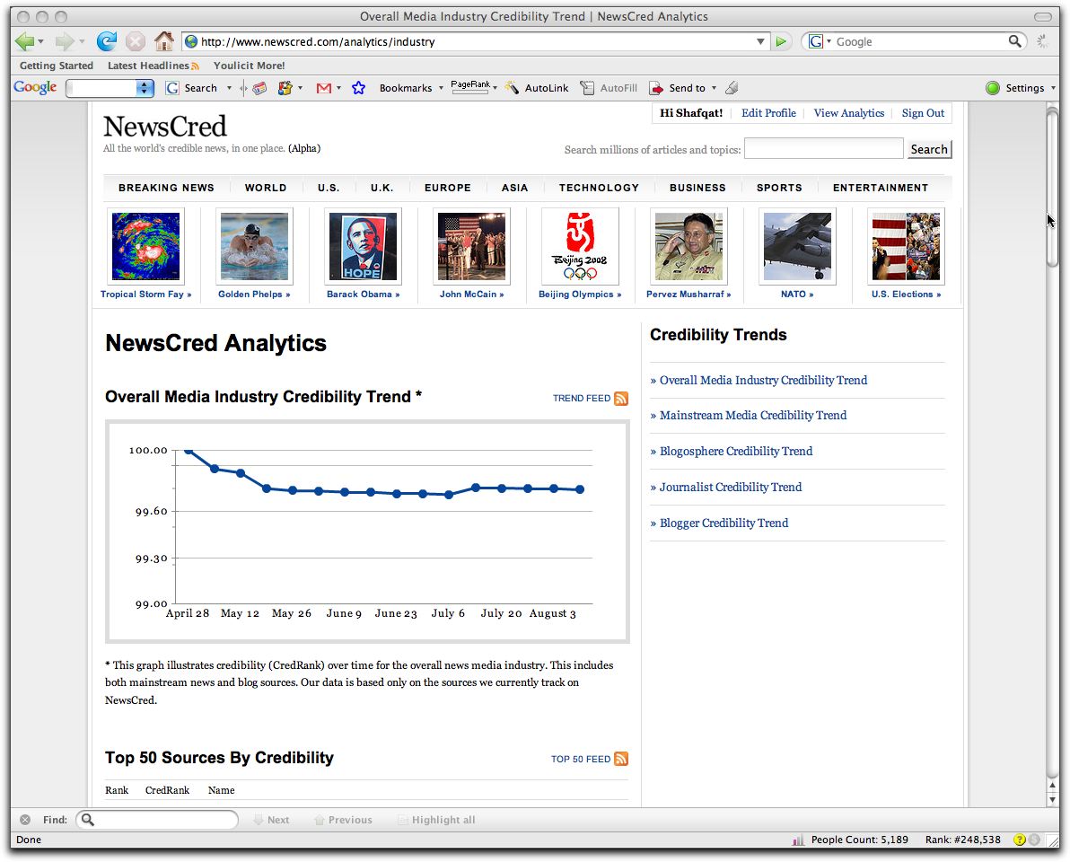Click the Google logo in toolbar

pos(35,87)
